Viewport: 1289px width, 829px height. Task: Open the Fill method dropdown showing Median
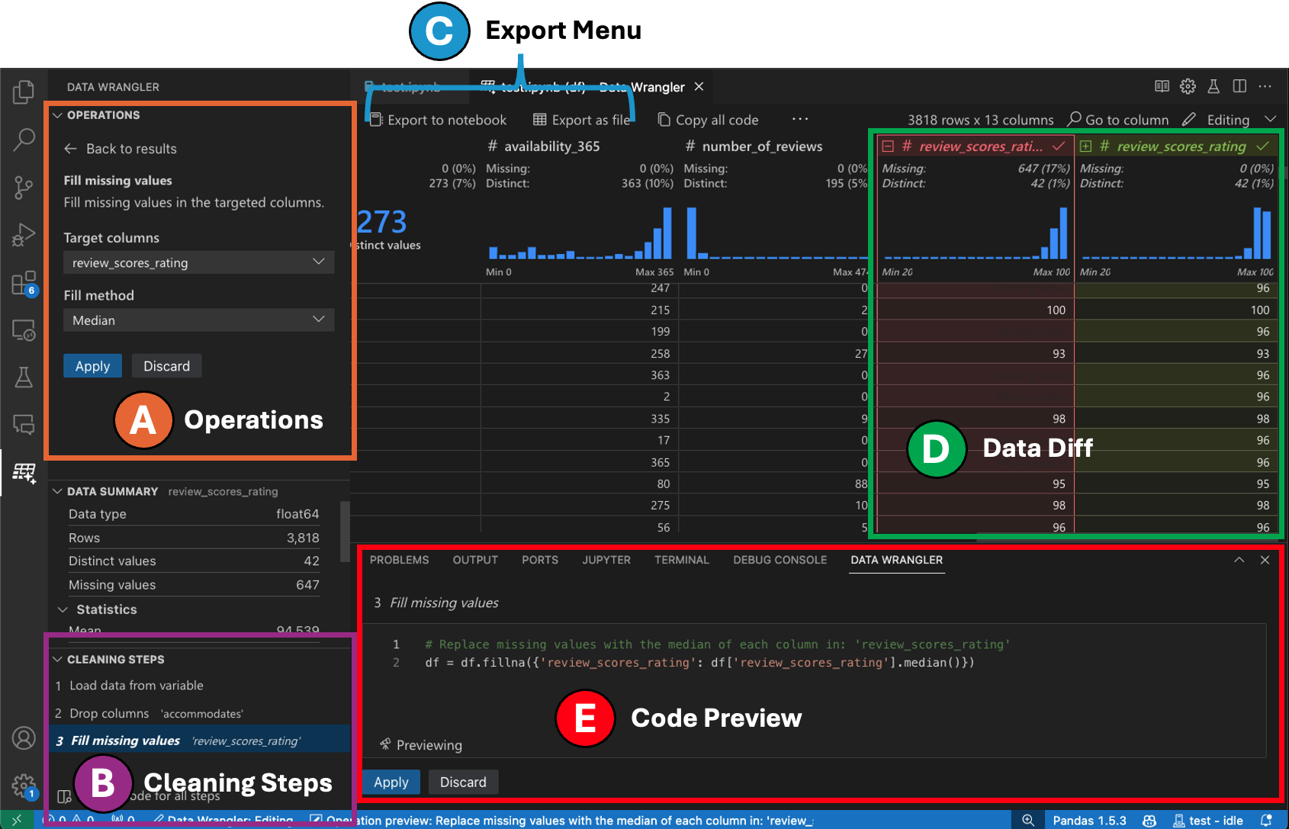(198, 320)
